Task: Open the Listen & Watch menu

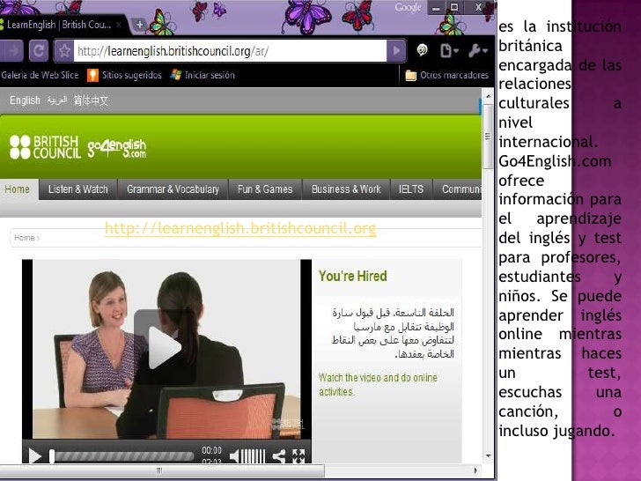Action: pyautogui.click(x=78, y=189)
